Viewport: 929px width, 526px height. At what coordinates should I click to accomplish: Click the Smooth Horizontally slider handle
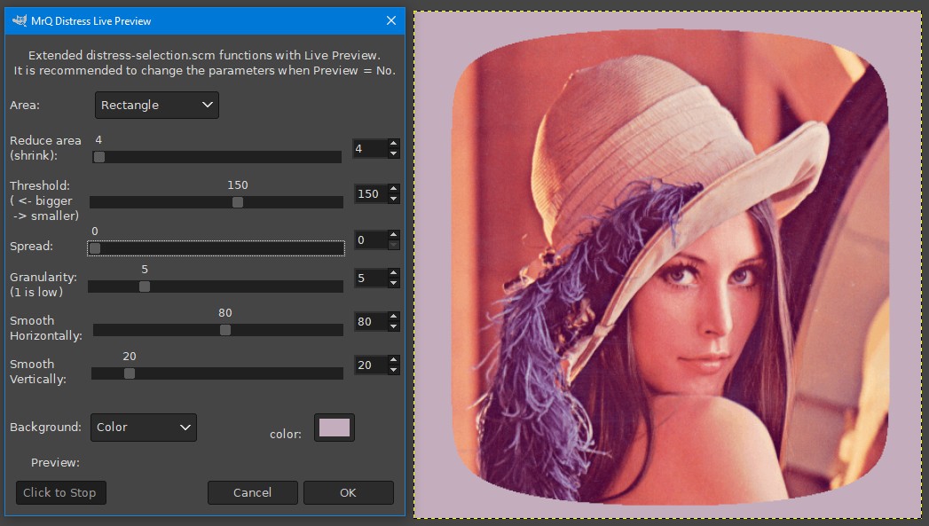225,330
